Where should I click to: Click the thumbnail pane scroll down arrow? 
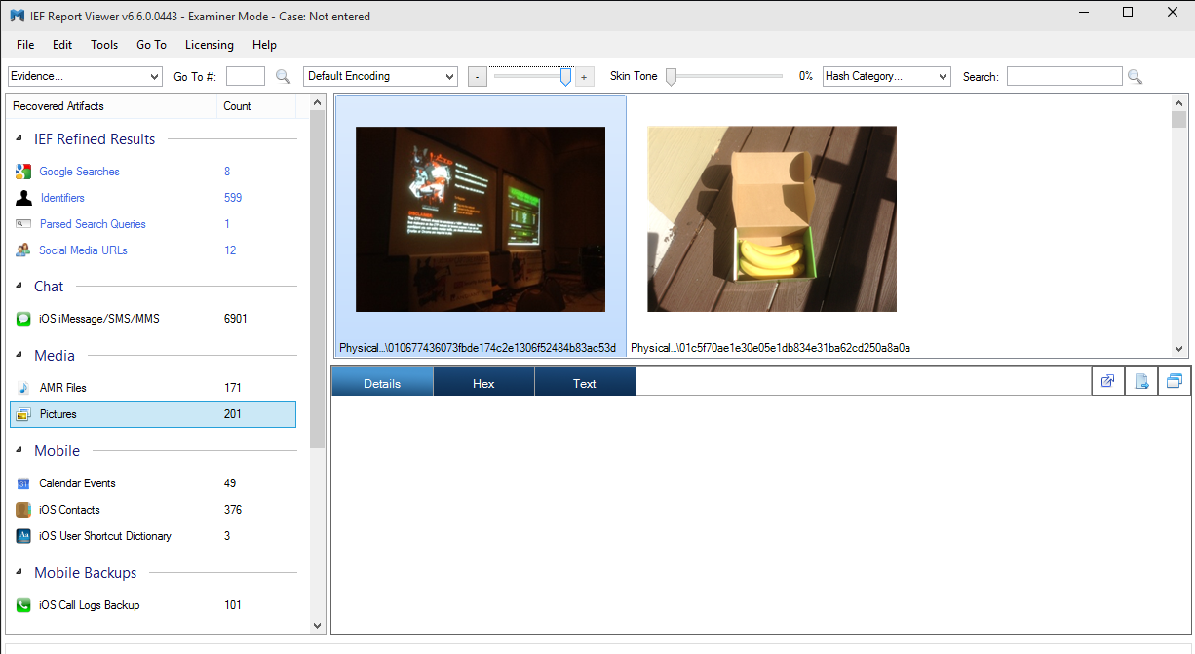[x=1179, y=348]
